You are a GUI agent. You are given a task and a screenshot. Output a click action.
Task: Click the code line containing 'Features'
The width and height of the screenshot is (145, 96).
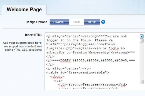92,85
